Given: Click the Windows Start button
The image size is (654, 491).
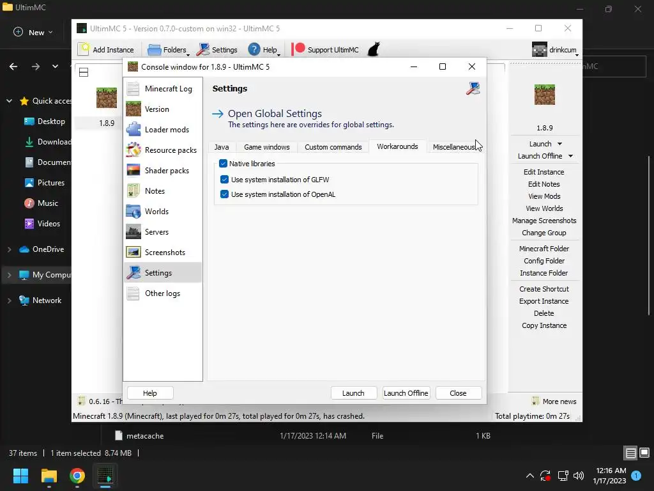Looking at the screenshot, I should (x=20, y=476).
